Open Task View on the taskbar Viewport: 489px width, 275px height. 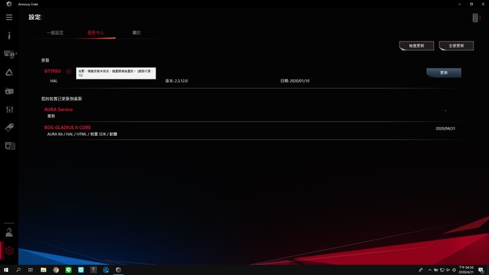click(31, 270)
